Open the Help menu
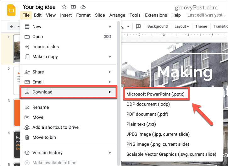This screenshot has height=166, width=228. [x=176, y=15]
